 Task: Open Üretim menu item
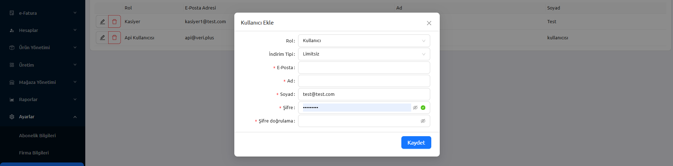[x=43, y=65]
